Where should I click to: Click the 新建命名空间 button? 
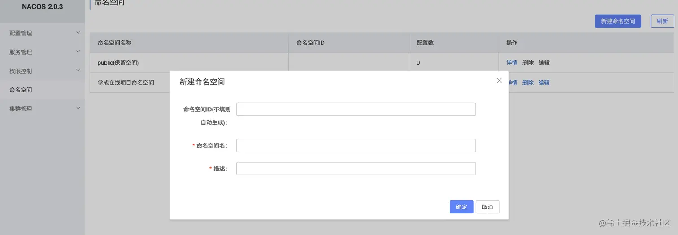tap(617, 21)
